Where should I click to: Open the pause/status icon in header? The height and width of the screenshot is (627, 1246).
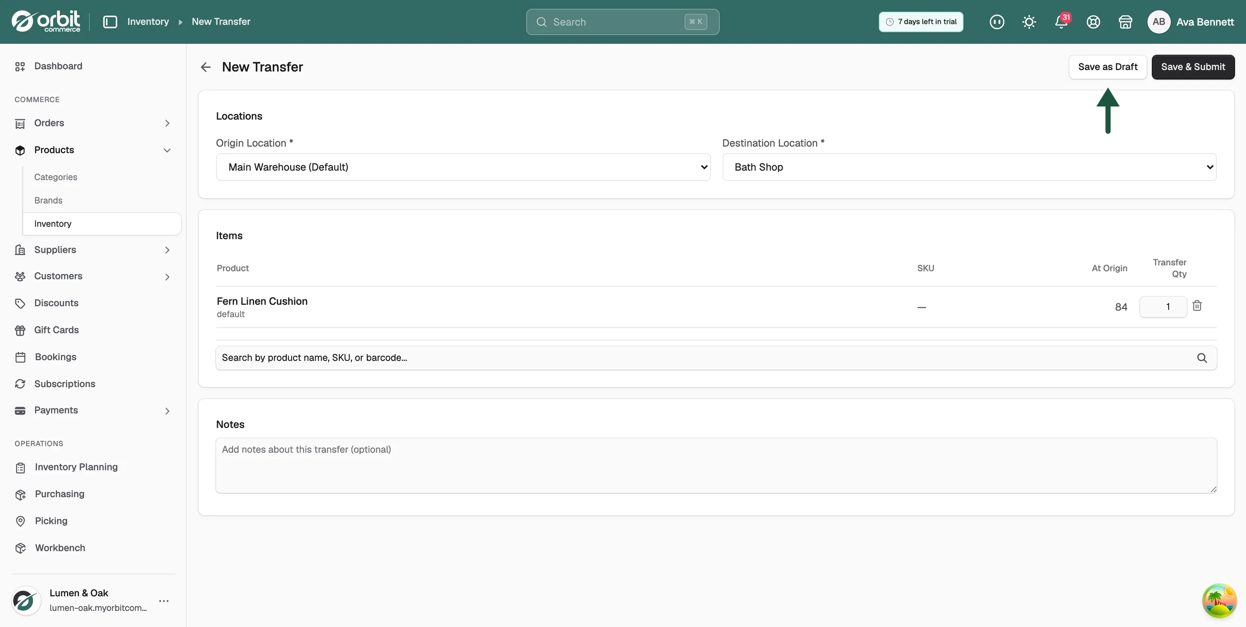(997, 22)
